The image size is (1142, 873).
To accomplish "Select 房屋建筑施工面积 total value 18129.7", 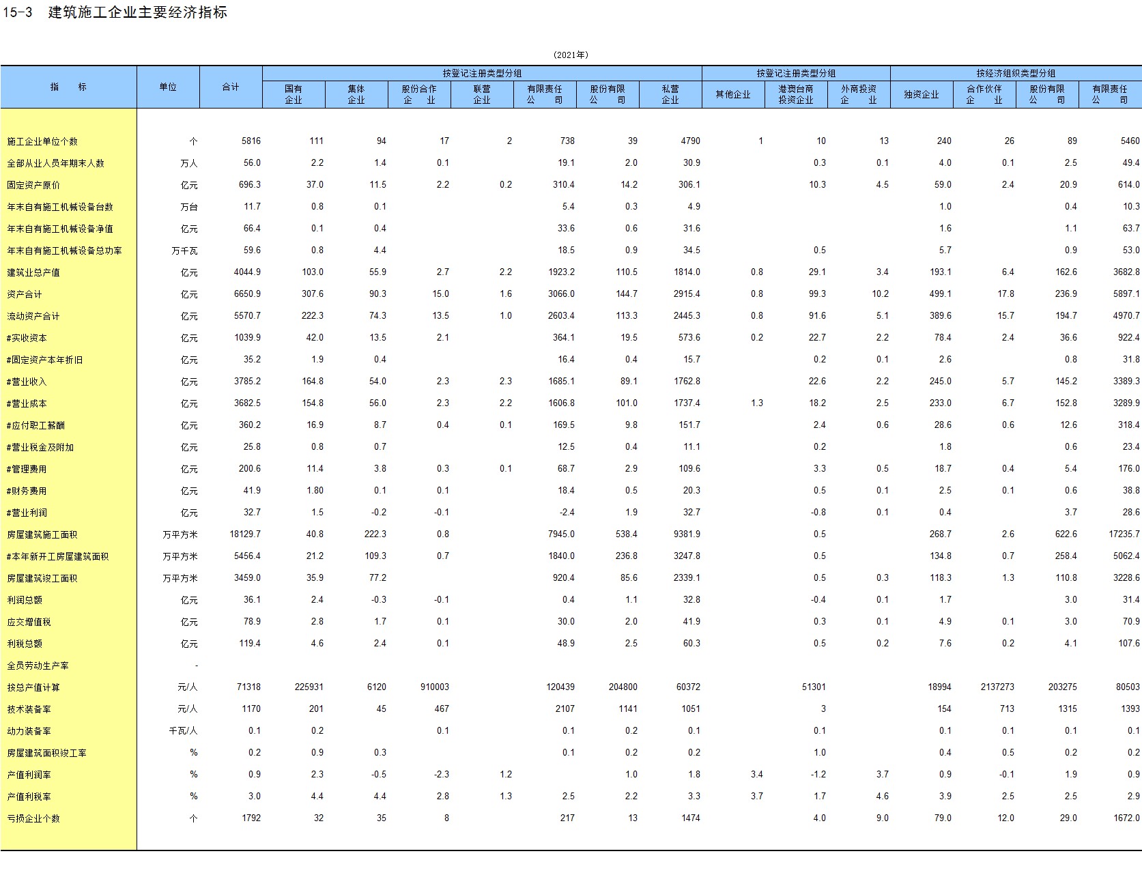I will point(245,534).
